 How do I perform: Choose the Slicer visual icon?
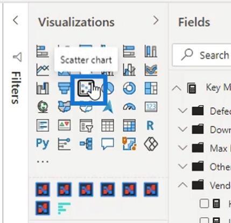point(86,126)
